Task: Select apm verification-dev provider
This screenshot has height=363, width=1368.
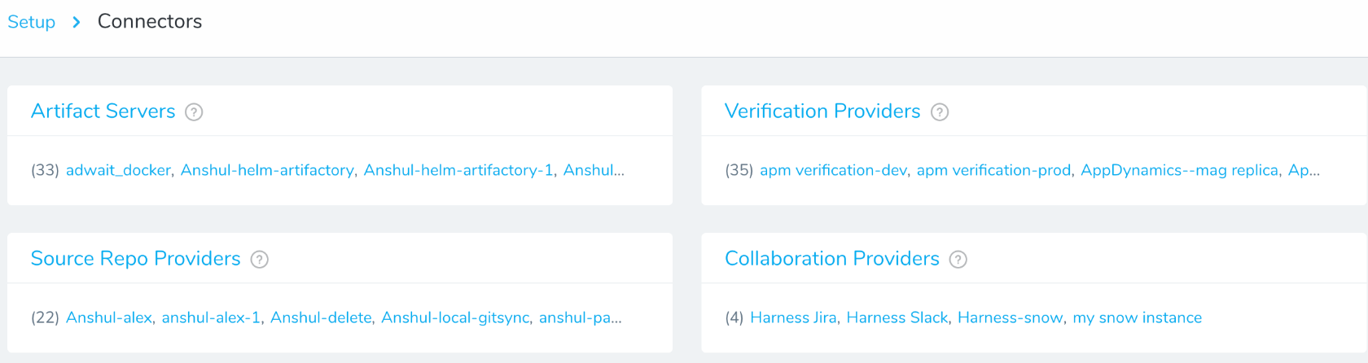Action: 833,170
